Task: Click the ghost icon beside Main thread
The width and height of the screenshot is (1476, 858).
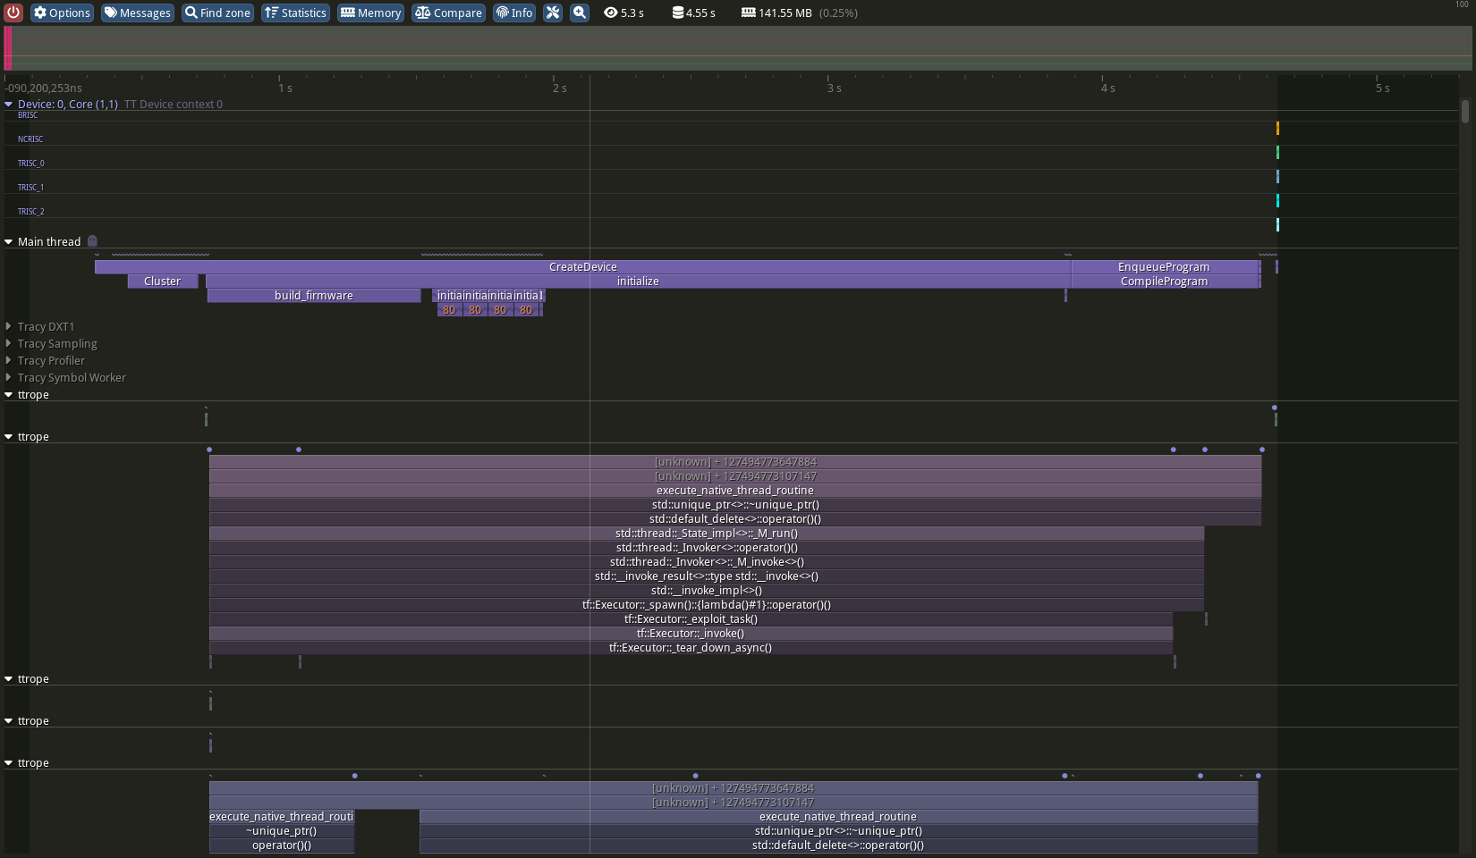Action: pyautogui.click(x=92, y=241)
